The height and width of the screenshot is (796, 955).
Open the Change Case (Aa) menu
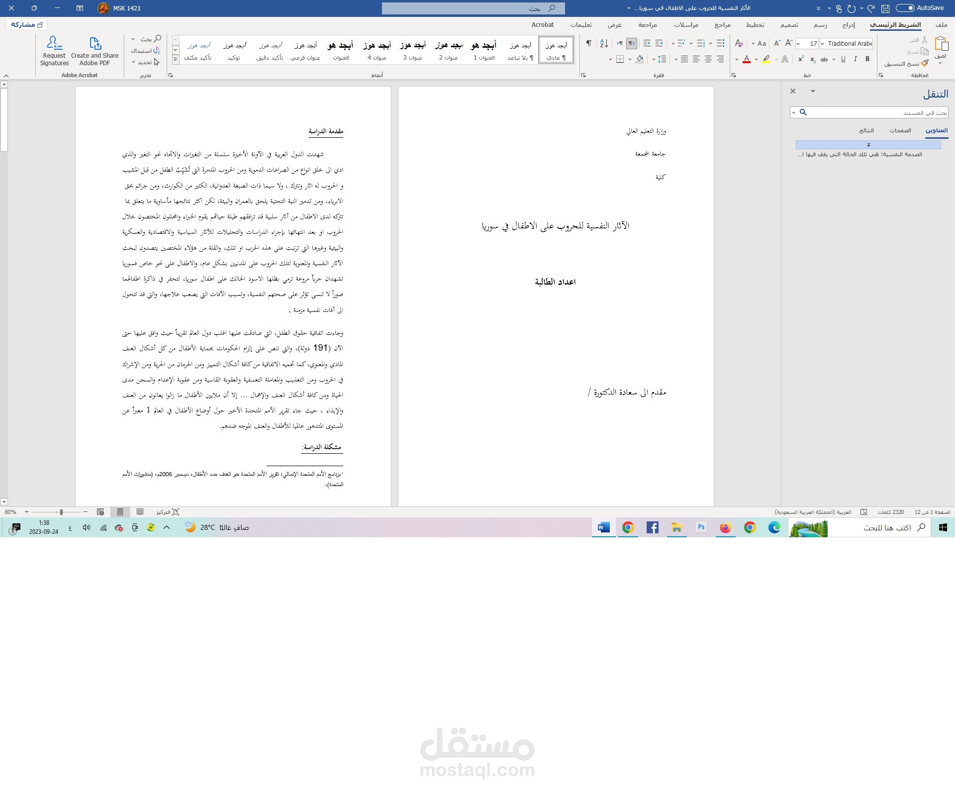759,43
